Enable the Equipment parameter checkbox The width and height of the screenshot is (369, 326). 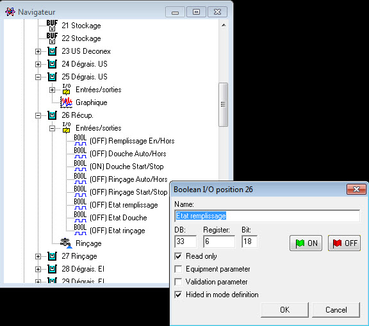178,269
